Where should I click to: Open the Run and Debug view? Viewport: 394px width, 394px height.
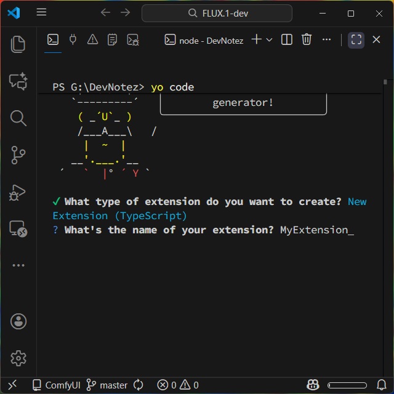tap(18, 192)
